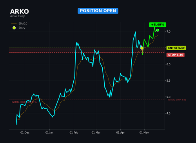Click the yellow entry point marker on chart
The width and height of the screenshot is (196, 143).
(142, 48)
